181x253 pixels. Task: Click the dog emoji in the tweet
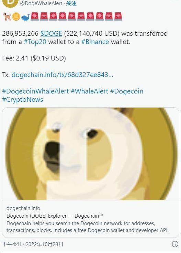pyautogui.click(x=7, y=16)
